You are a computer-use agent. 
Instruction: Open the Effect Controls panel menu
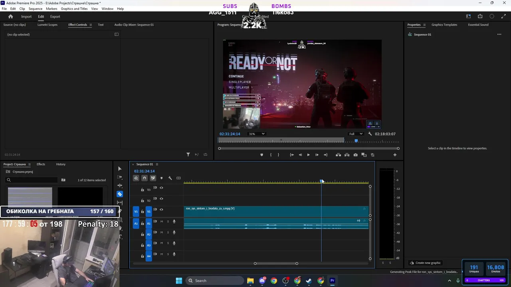[91, 25]
